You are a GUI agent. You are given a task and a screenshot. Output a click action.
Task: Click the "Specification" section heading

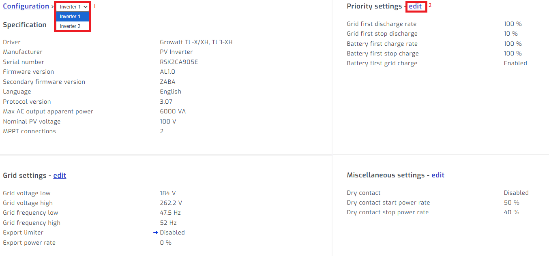click(25, 24)
